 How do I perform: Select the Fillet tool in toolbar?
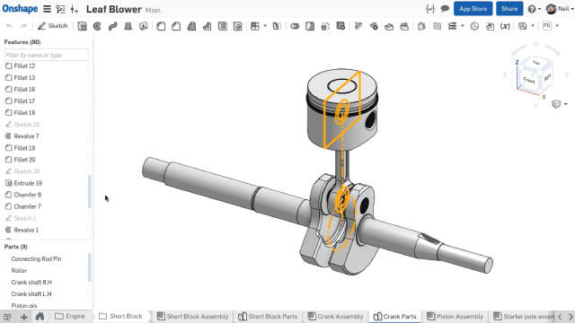click(x=161, y=26)
